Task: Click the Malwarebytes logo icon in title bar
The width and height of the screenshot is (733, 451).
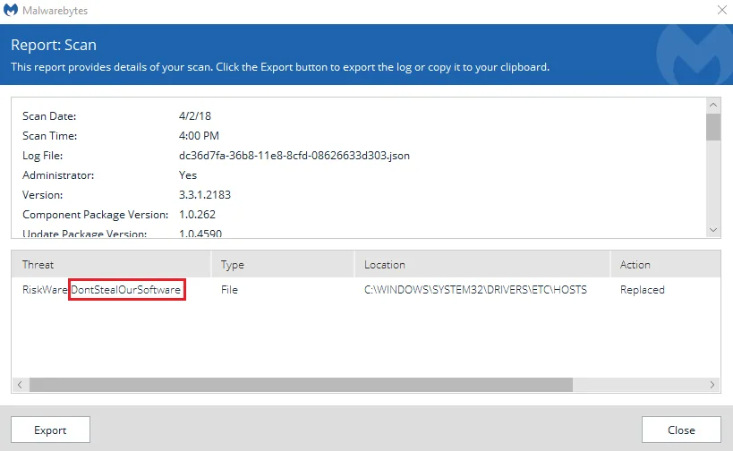Action: (10, 10)
